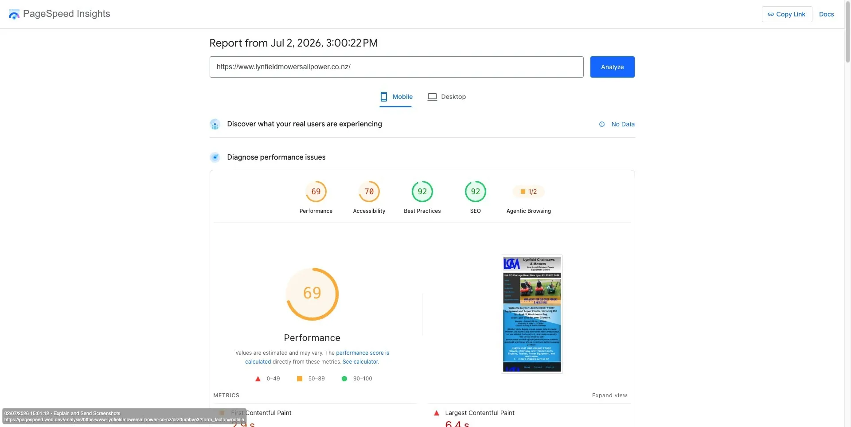Click the Report from Jul 2, 2026 heading
Image resolution: width=851 pixels, height=427 pixels.
point(293,43)
